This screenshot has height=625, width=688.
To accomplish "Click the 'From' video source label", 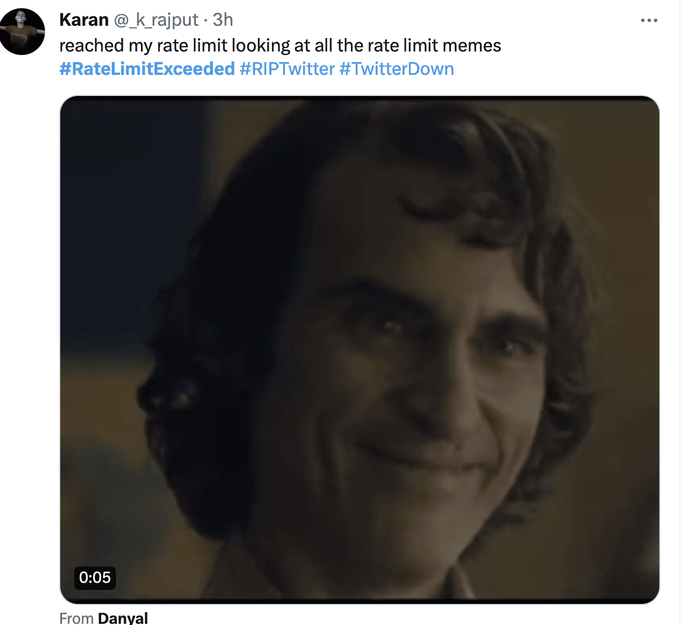I will tap(76, 618).
